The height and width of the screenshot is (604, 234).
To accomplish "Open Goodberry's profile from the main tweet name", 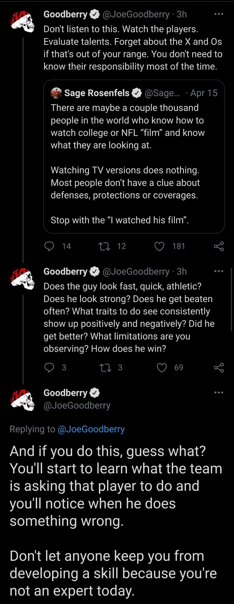I will coord(65,392).
